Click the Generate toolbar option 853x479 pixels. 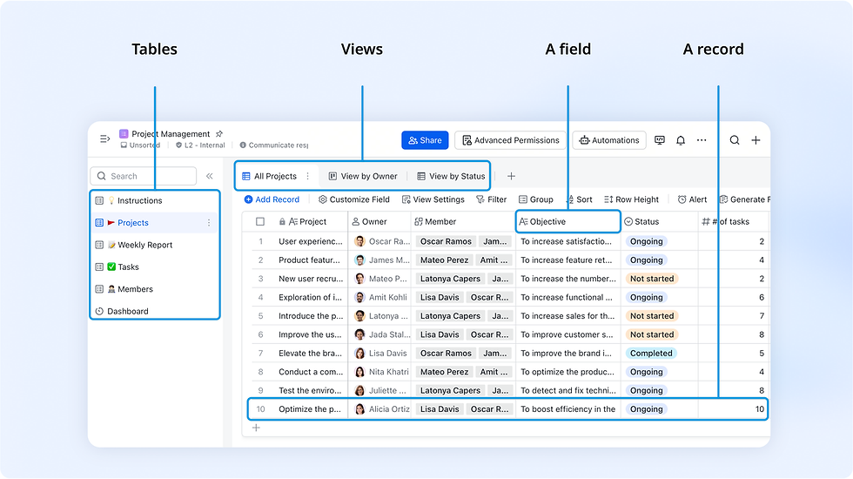tap(744, 199)
